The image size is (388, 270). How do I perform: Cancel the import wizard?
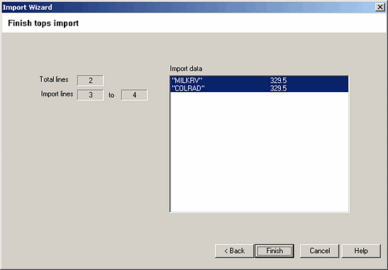click(x=319, y=251)
